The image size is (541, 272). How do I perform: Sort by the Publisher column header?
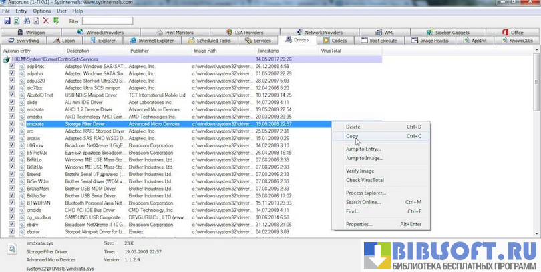[140, 51]
